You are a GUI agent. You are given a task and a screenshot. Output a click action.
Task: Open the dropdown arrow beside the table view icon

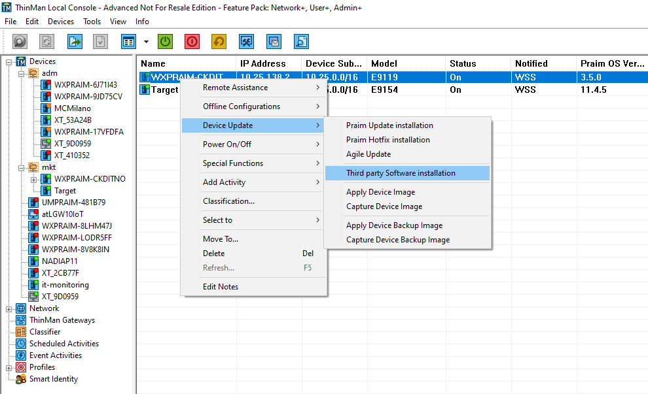(x=146, y=42)
